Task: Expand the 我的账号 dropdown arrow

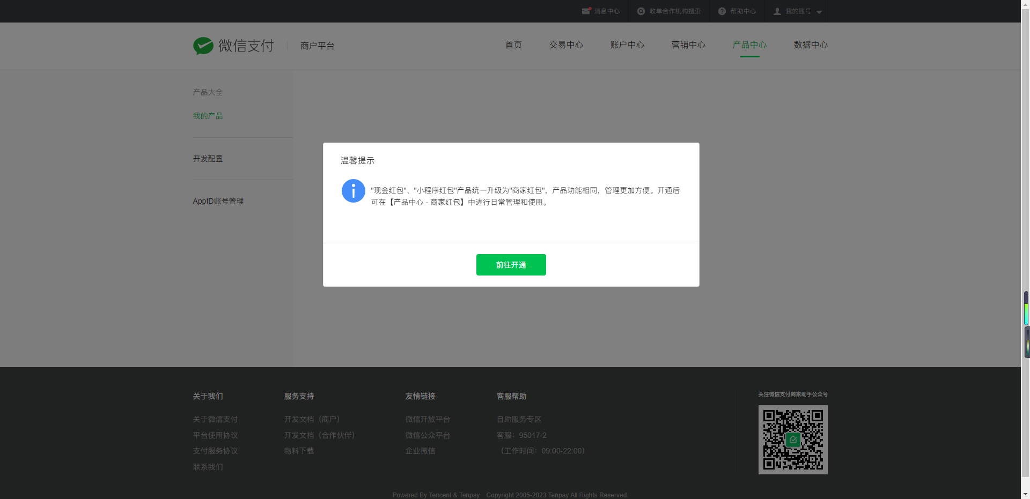Action: tap(819, 12)
